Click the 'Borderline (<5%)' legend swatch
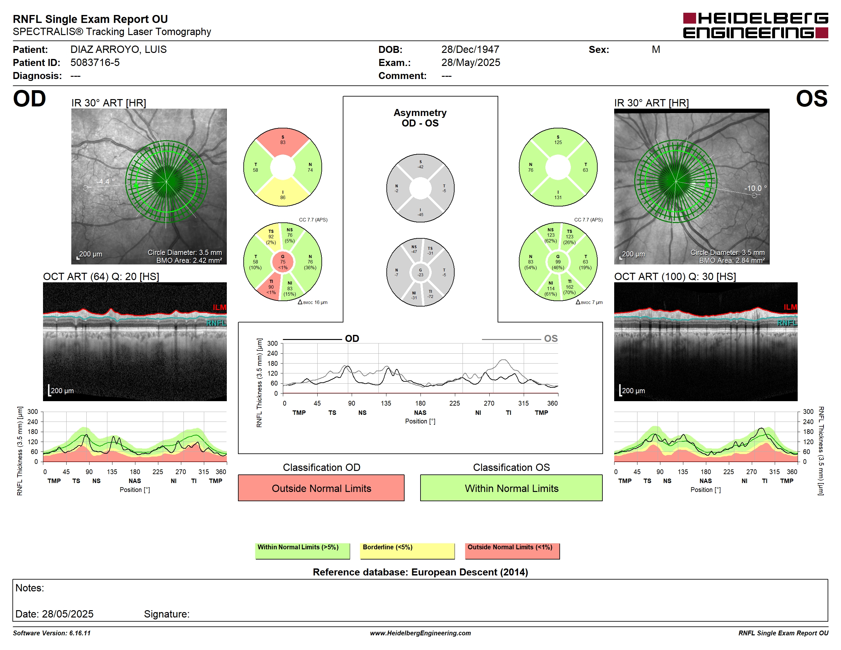The image size is (841, 650). click(x=407, y=551)
